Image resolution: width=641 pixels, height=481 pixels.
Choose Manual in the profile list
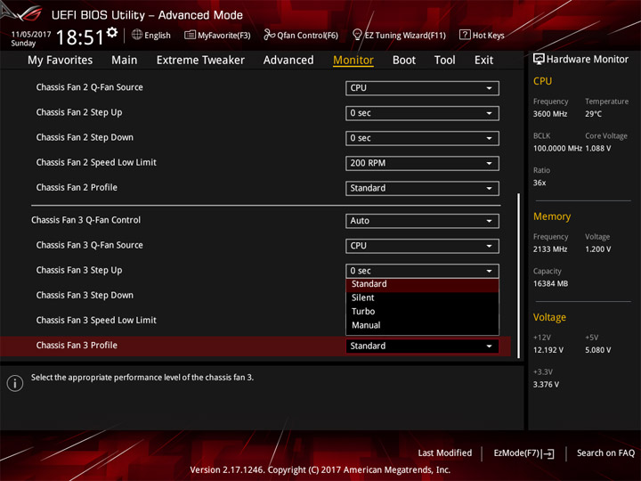coord(422,326)
